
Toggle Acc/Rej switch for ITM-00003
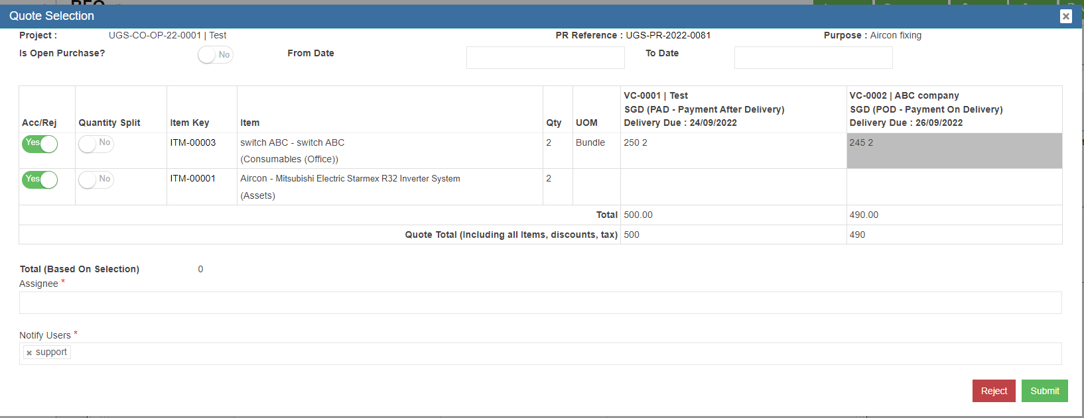click(x=40, y=144)
